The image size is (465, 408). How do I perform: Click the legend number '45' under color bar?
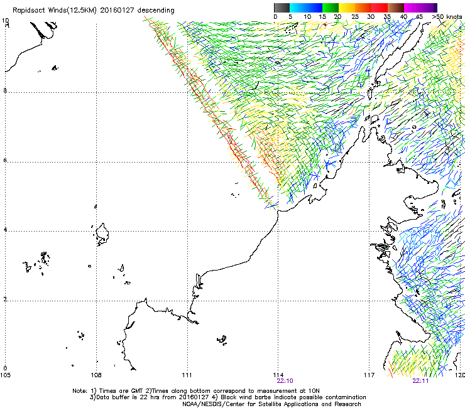coord(418,17)
